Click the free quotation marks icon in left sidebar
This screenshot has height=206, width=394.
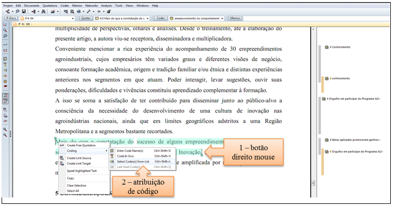point(5,44)
